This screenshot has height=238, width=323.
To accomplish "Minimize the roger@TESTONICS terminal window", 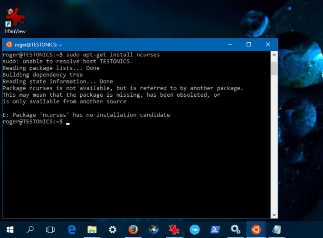I will (230, 45).
